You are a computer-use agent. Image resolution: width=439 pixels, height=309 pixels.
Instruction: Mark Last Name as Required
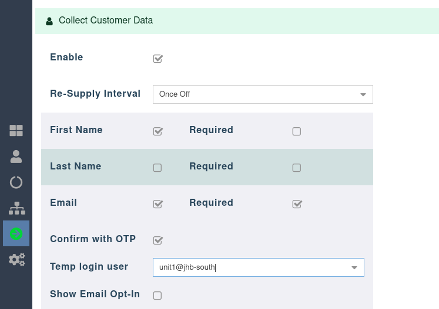pos(297,168)
